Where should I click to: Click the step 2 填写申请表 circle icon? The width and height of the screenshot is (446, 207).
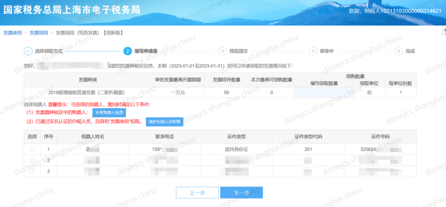click(128, 51)
